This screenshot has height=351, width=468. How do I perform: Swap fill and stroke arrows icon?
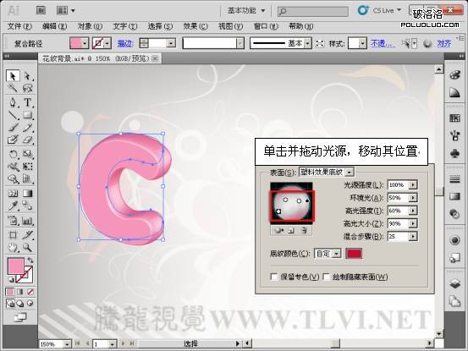pos(30,260)
